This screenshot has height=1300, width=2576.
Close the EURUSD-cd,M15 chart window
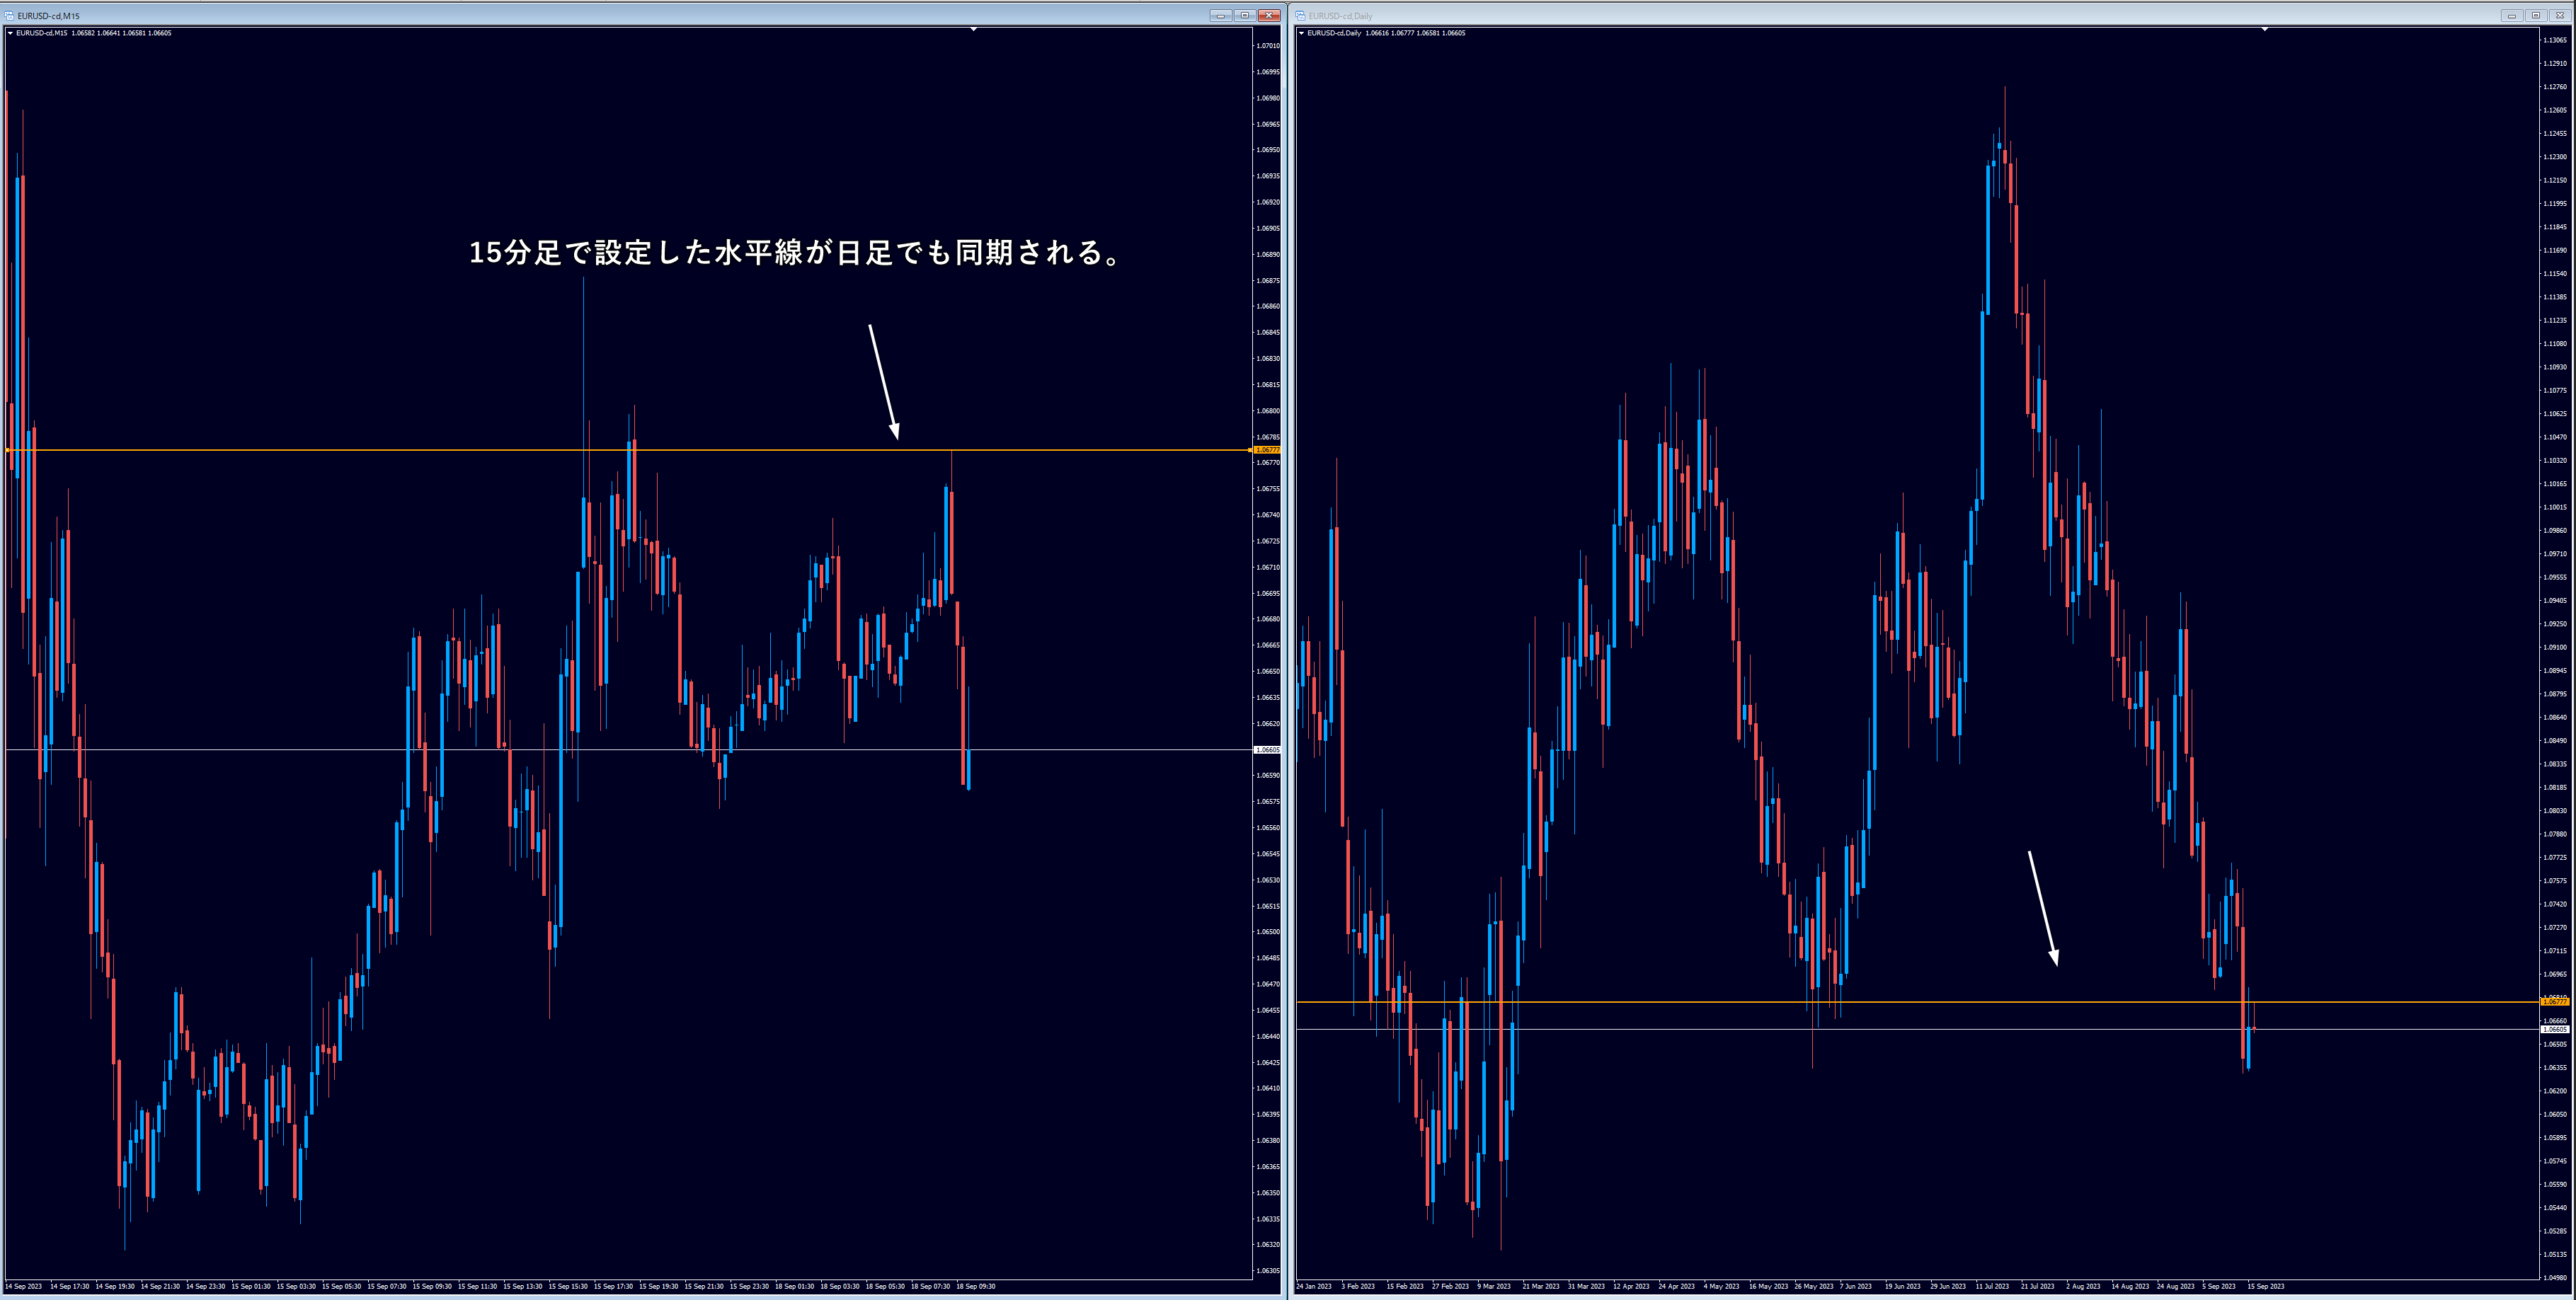1269,16
